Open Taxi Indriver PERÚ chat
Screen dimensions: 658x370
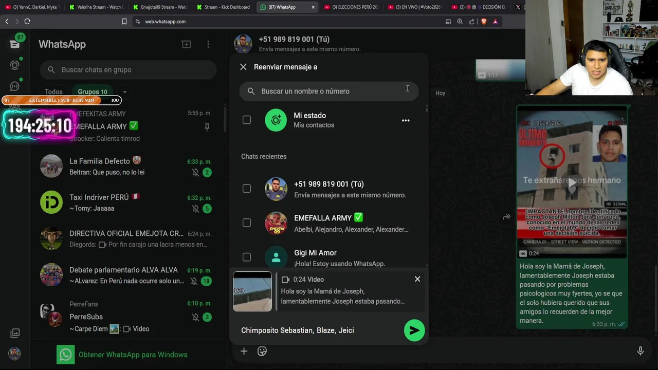click(x=127, y=202)
